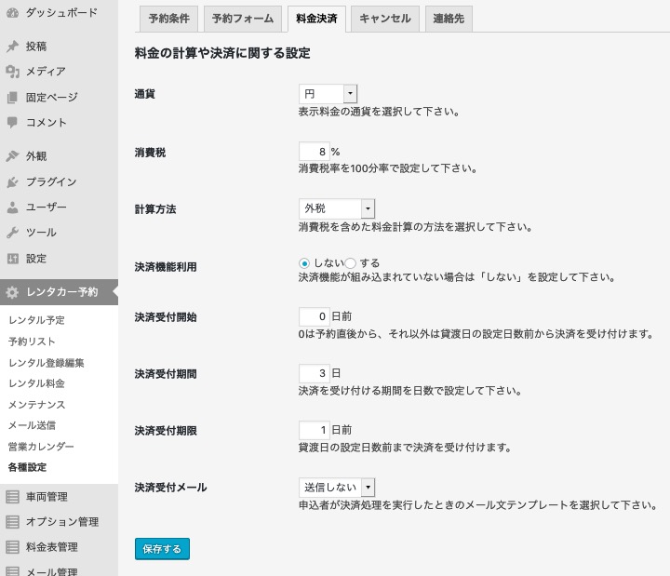Open the 計算方法 dropdown showing 外税
Viewport: 670px width, 576px height.
pos(336,208)
